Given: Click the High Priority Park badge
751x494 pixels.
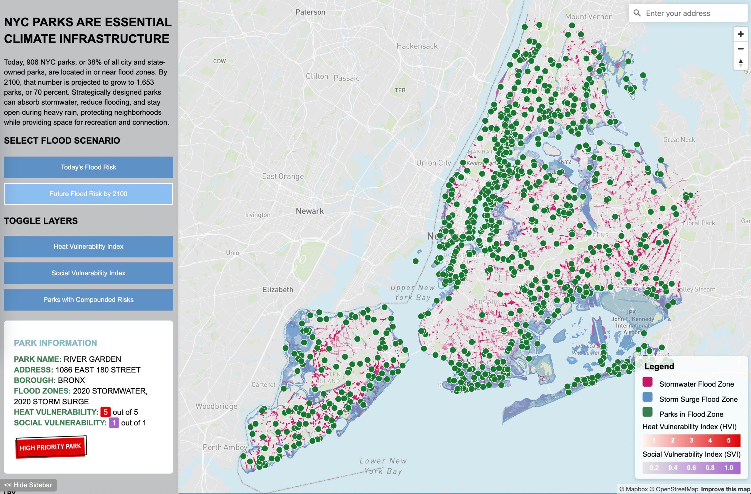Looking at the screenshot, I should click(x=51, y=447).
